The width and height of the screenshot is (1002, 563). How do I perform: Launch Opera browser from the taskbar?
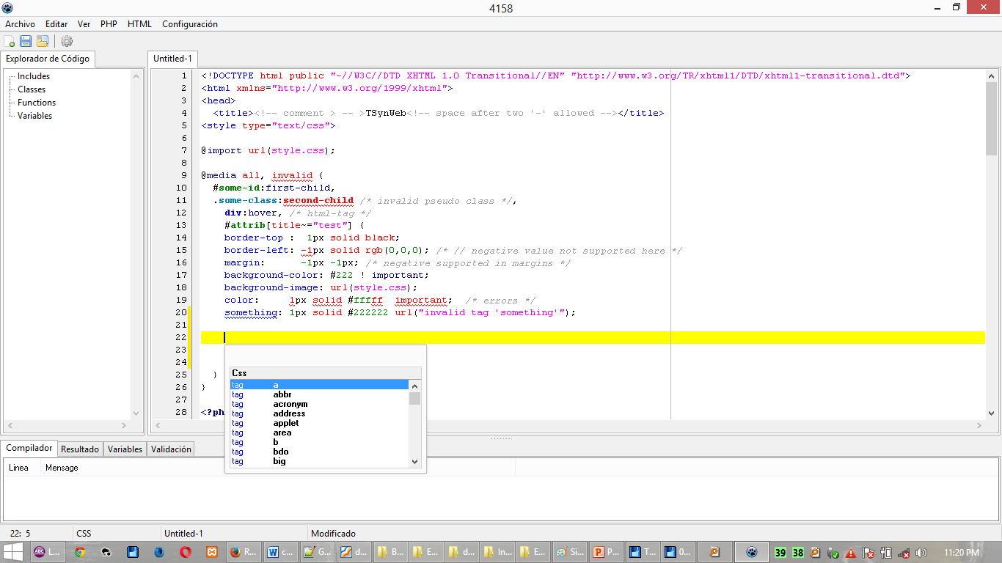[186, 552]
